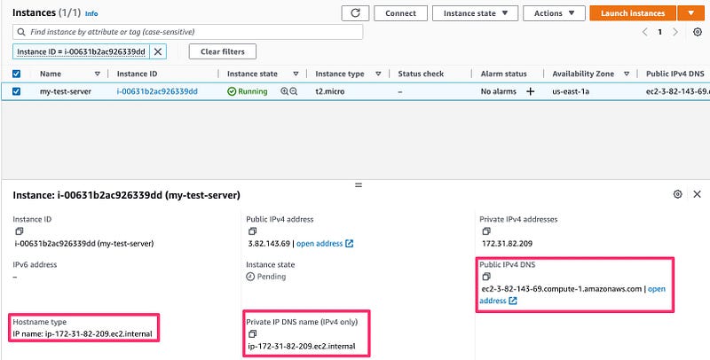Zoom in on instance state icon
The image size is (710, 360).
(x=284, y=91)
